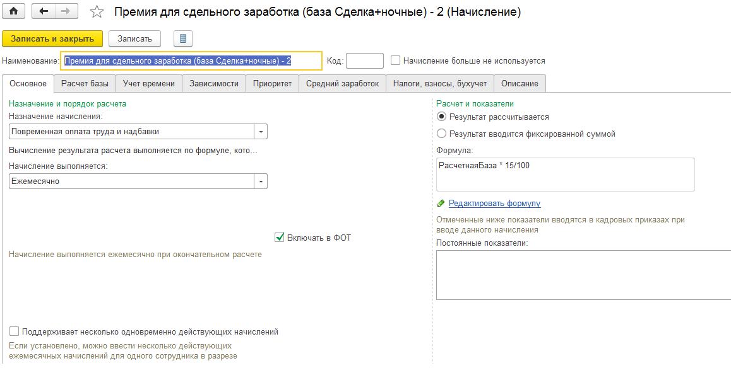The image size is (731, 368).
Task: Switch to the Расчет базы tab
Action: 85,84
